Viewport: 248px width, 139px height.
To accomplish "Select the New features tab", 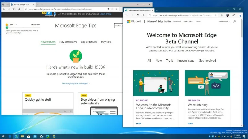I will pyautogui.click(x=48, y=42).
